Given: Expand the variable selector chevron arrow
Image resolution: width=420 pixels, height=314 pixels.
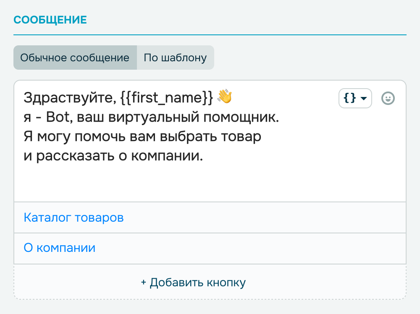Looking at the screenshot, I should [x=364, y=98].
